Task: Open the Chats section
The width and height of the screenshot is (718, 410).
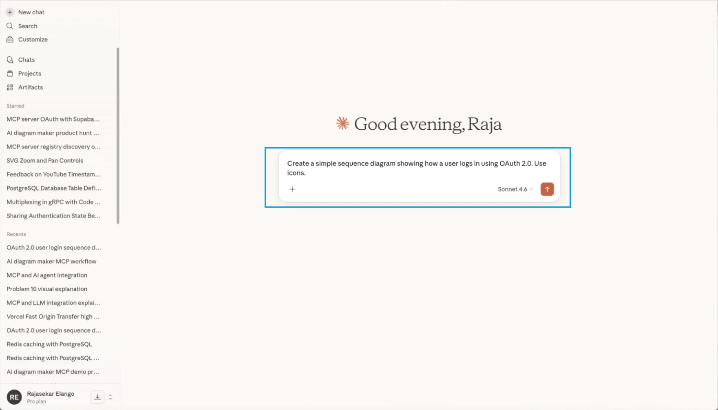Action: pyautogui.click(x=26, y=60)
